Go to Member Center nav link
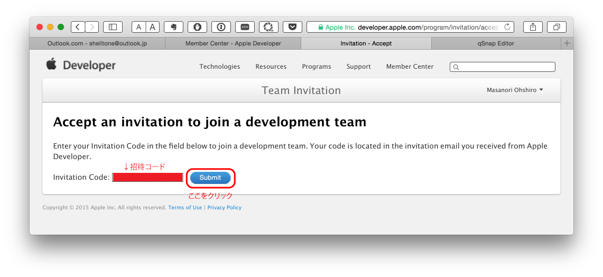This screenshot has height=277, width=603. click(x=410, y=67)
